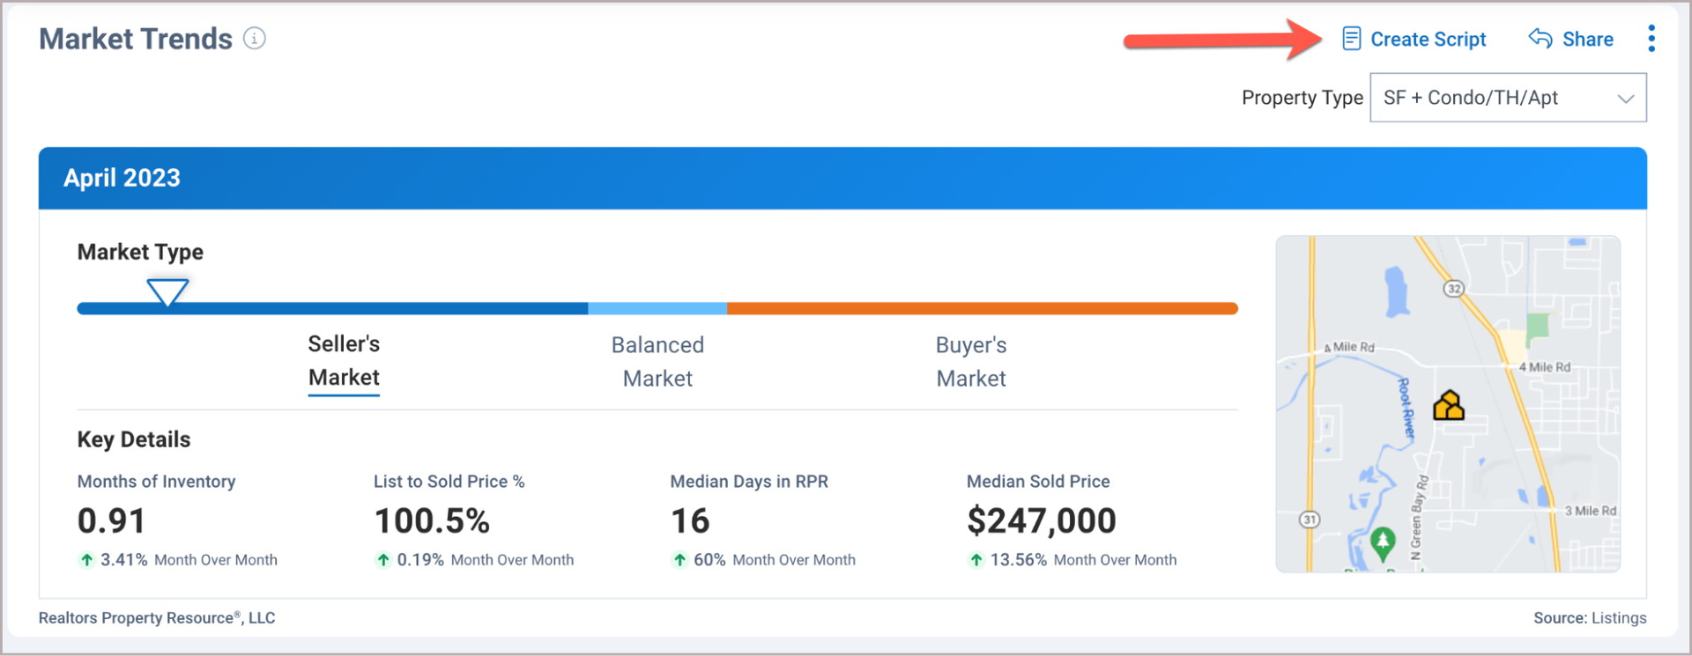Image resolution: width=1692 pixels, height=656 pixels.
Task: Click the Median Sold Price value $247,000
Action: [1041, 521]
